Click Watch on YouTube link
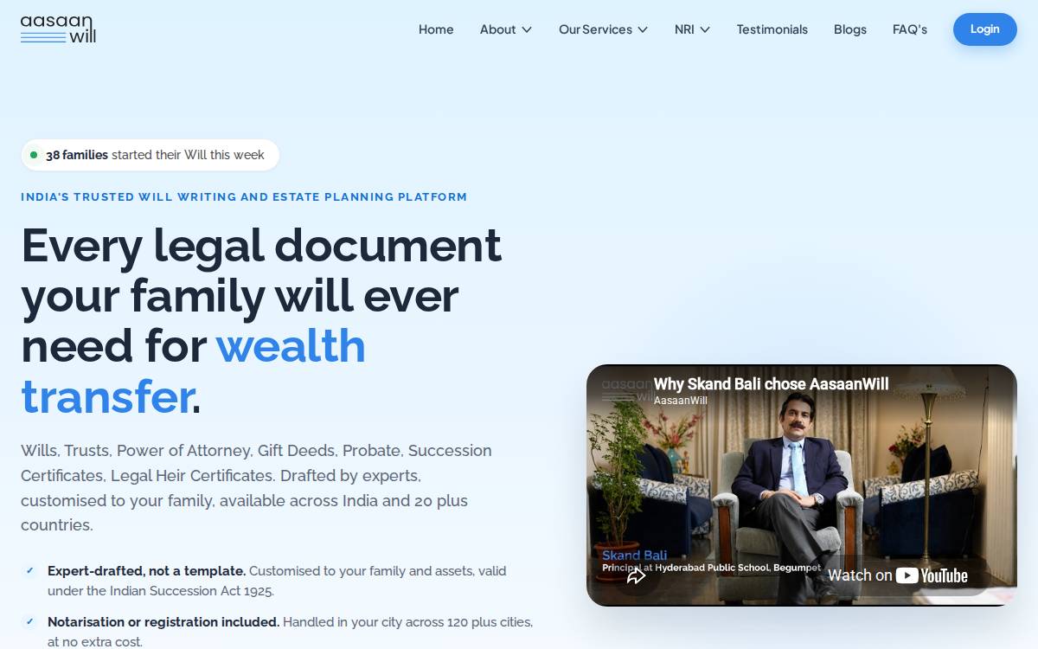This screenshot has width=1038, height=649. [898, 575]
